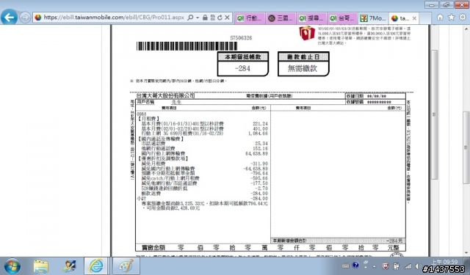Click the 小計 subtotal row

(202, 199)
